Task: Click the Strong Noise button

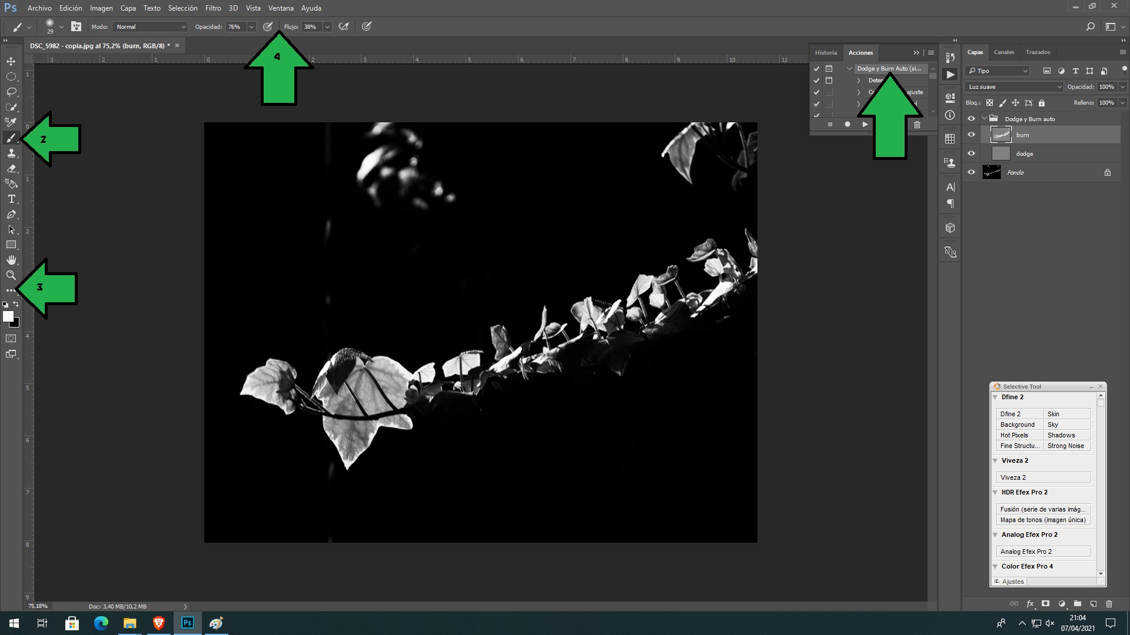Action: (x=1067, y=446)
